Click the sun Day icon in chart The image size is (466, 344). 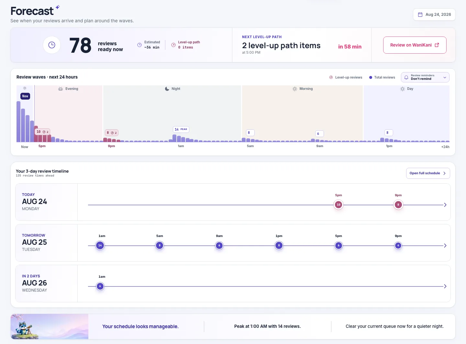pyautogui.click(x=403, y=89)
